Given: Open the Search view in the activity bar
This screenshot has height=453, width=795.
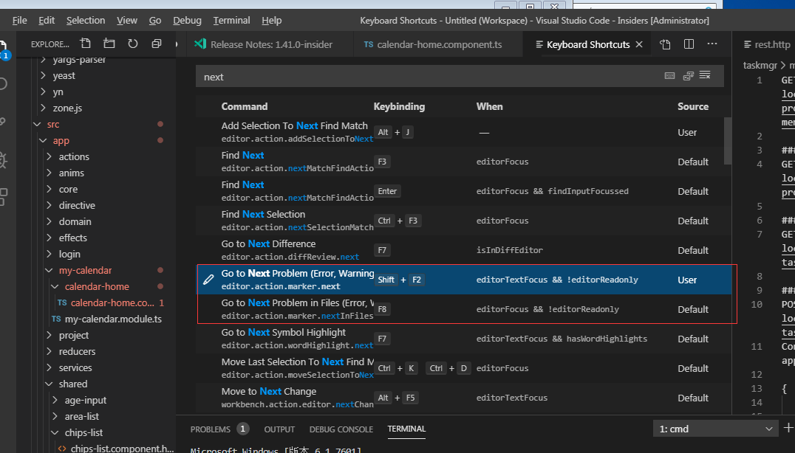Looking at the screenshot, I should tap(3, 83).
